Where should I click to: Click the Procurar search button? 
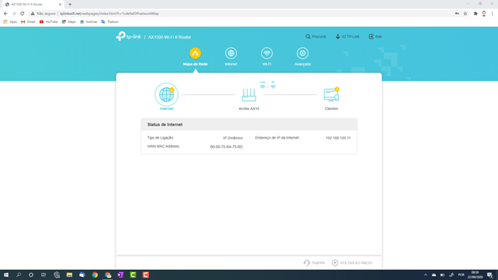coord(315,36)
